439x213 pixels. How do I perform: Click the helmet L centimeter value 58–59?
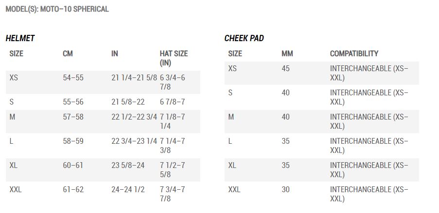(73, 141)
